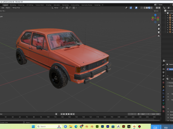Open the Object properties tab
This screenshot has width=173, height=129.
click(164, 87)
